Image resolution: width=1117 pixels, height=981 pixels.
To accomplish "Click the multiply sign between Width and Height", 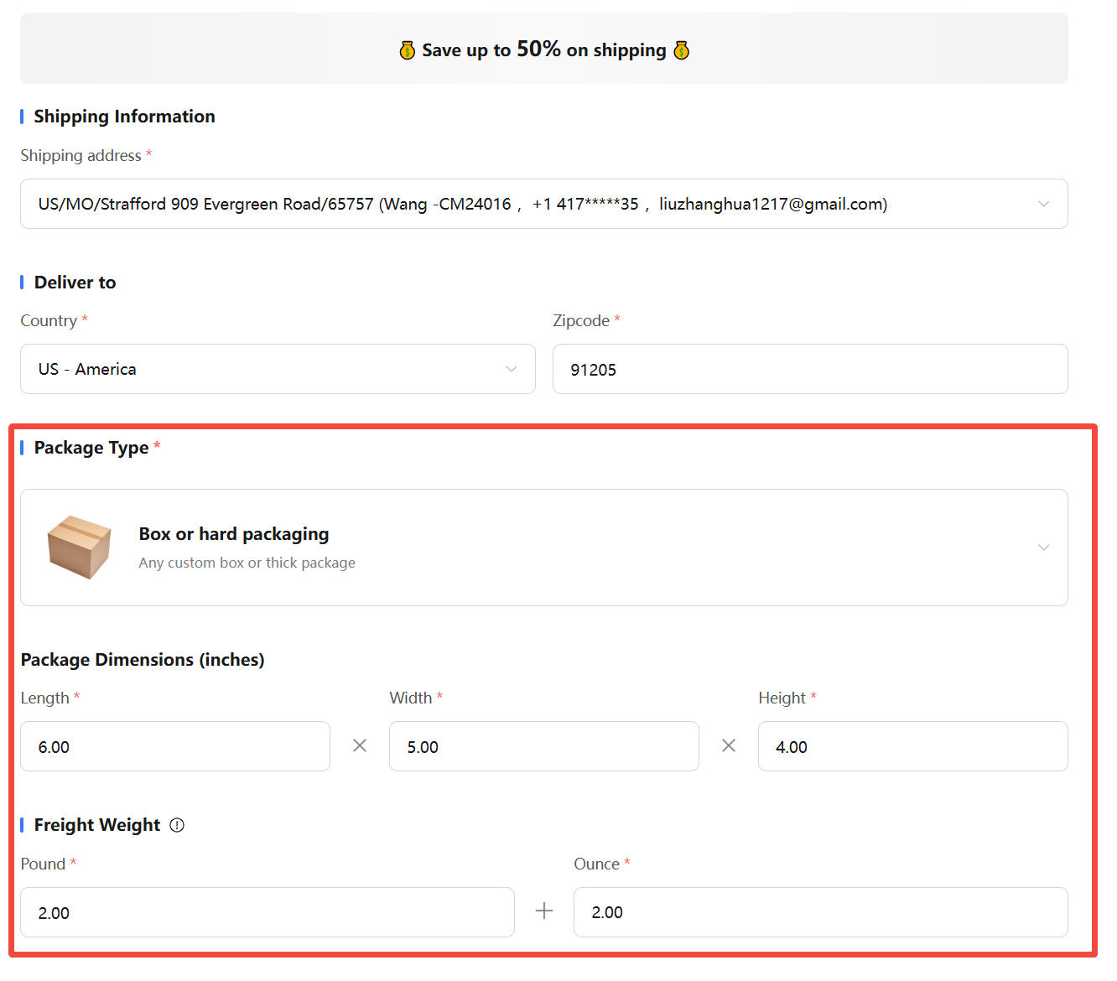I will click(x=729, y=745).
